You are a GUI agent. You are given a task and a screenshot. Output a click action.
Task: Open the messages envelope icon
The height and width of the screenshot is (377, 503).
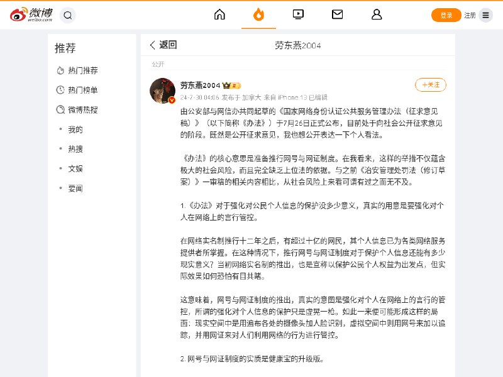(x=337, y=15)
